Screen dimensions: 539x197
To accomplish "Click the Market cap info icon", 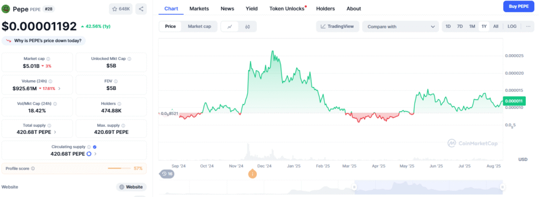I will tap(48, 59).
